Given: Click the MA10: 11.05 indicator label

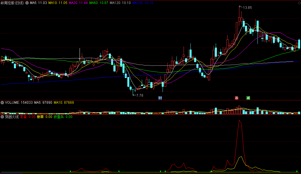Looking at the screenshot, I should [58, 3].
